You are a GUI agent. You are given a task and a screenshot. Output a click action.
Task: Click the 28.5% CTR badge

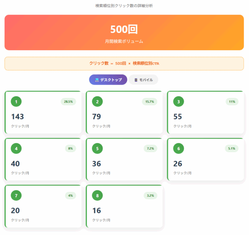[x=68, y=101]
